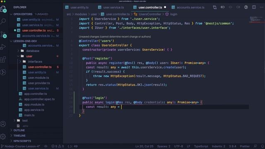
Task: Click Ln 20, Col 25 cursor position
Action: [145, 146]
